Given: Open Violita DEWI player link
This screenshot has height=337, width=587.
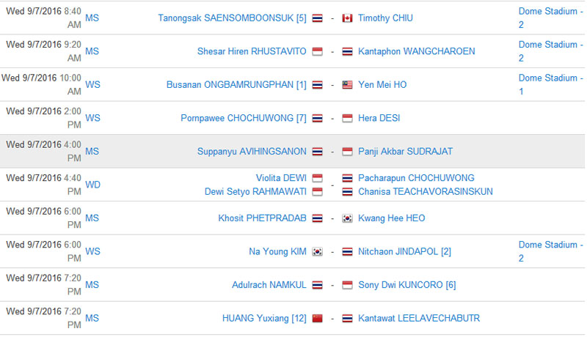Looking at the screenshot, I should coord(281,178).
